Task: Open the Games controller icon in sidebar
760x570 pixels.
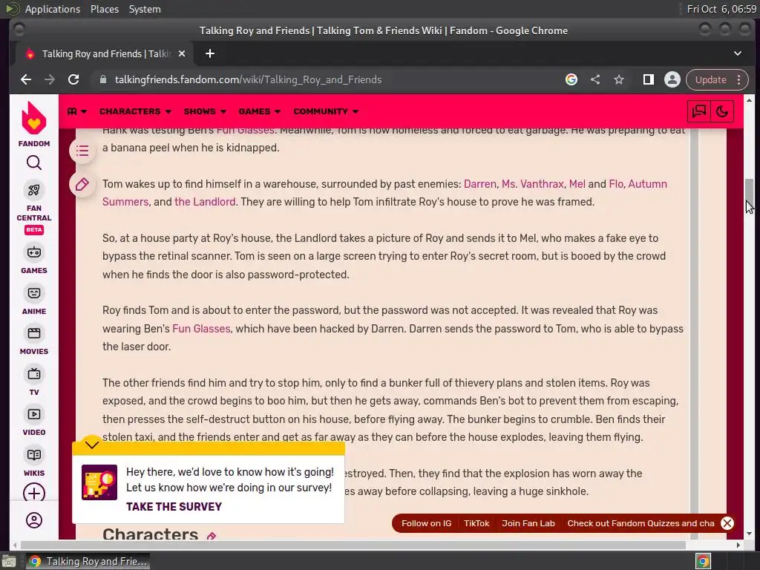Action: tap(34, 252)
